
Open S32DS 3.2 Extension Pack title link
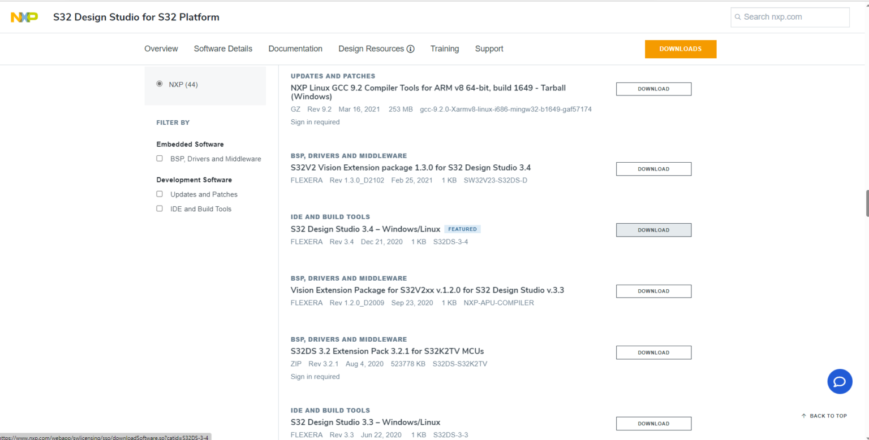point(387,351)
